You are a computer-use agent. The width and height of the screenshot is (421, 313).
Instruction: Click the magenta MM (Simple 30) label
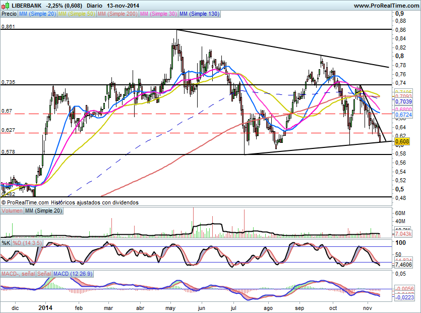158,14
